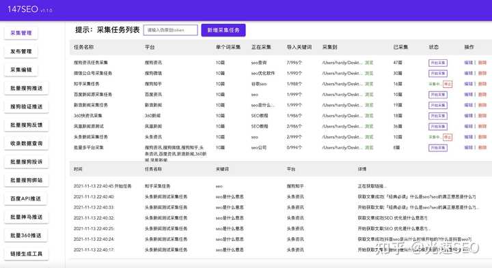The image size is (492, 268).
Task: Browse save folder for 搜狗资讯任务采集
Action: (369, 63)
